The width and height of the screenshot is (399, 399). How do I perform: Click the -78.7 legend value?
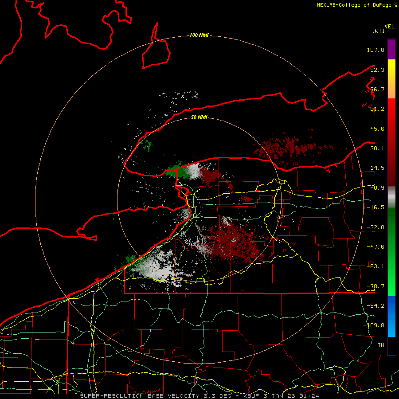tap(376, 286)
